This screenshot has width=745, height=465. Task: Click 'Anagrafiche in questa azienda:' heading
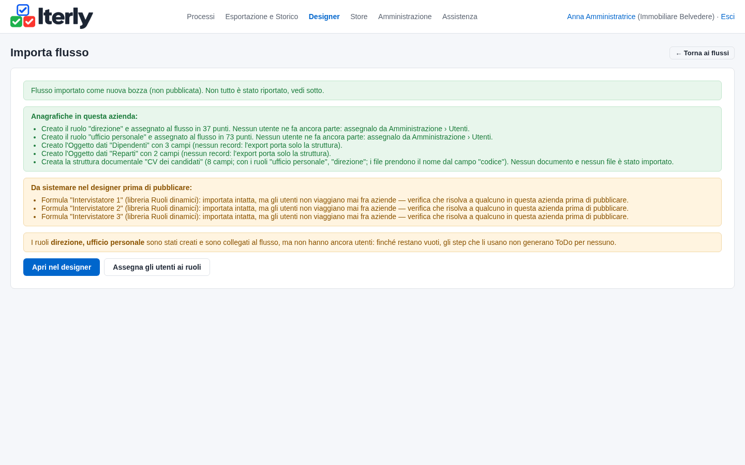click(84, 116)
